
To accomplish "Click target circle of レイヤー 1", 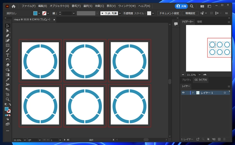I will point(225,93).
